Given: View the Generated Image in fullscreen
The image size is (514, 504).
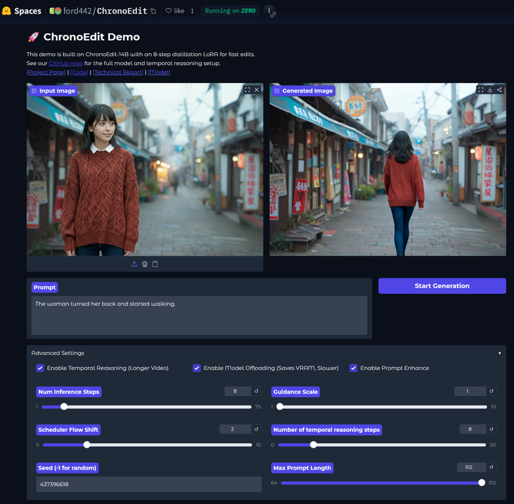Looking at the screenshot, I should point(481,90).
